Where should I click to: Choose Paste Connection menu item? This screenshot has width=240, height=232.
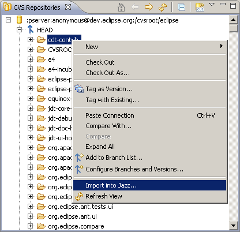point(150,115)
